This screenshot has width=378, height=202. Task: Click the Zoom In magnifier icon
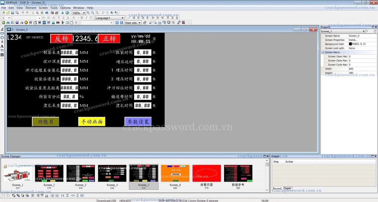coord(88,13)
